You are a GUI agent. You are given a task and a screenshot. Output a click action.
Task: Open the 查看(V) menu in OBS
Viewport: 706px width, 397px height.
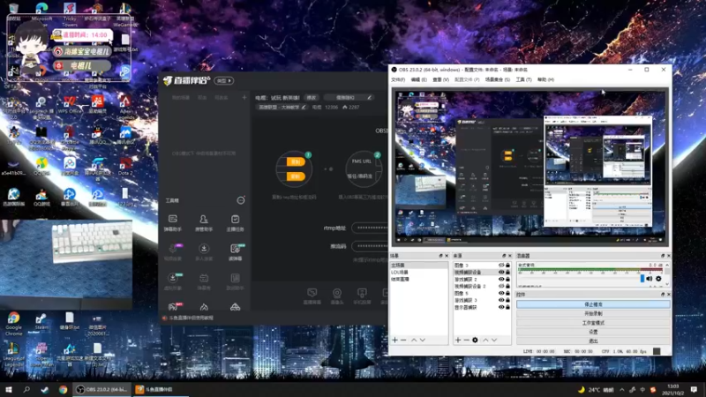point(440,79)
